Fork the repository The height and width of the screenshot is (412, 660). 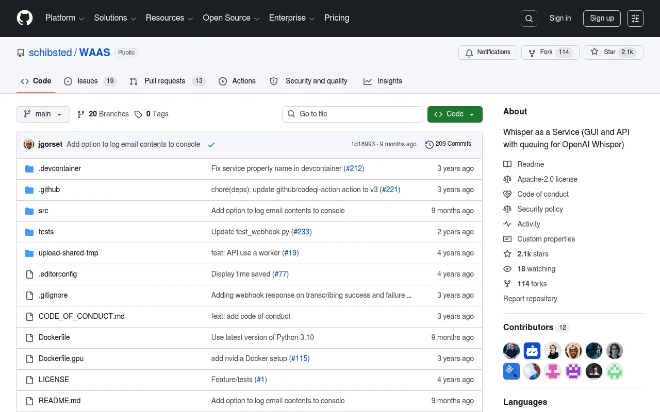tap(551, 53)
